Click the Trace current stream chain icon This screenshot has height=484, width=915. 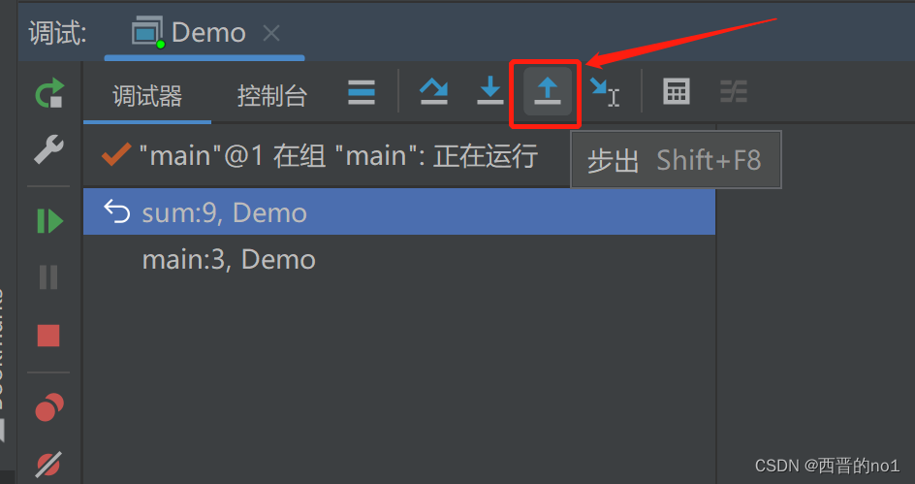(x=734, y=92)
